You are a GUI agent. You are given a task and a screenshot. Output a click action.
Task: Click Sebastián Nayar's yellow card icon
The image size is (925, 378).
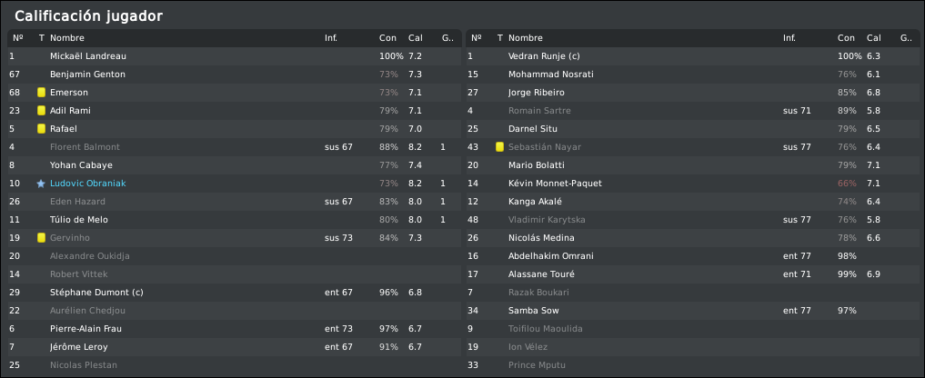click(x=499, y=147)
